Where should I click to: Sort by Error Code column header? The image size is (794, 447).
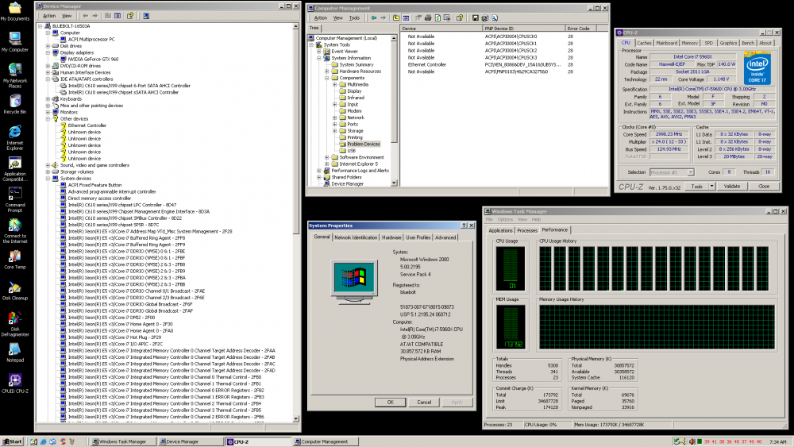click(581, 29)
